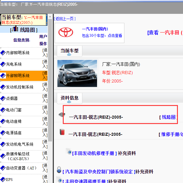The width and height of the screenshot is (183, 183).
Task: Click the blue book icon beside 外部照明系统
Action: coord(3,76)
